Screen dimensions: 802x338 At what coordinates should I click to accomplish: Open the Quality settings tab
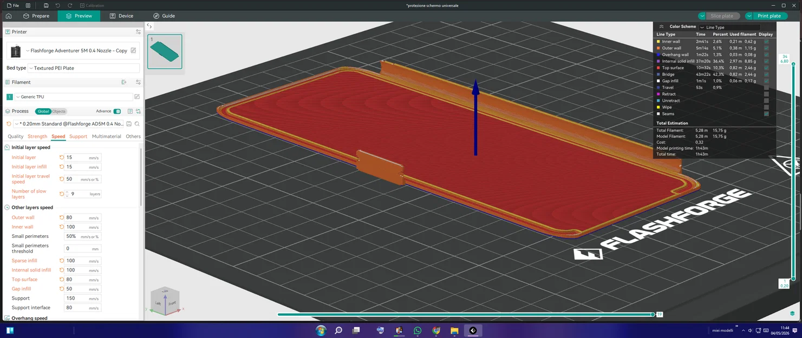[x=15, y=136]
